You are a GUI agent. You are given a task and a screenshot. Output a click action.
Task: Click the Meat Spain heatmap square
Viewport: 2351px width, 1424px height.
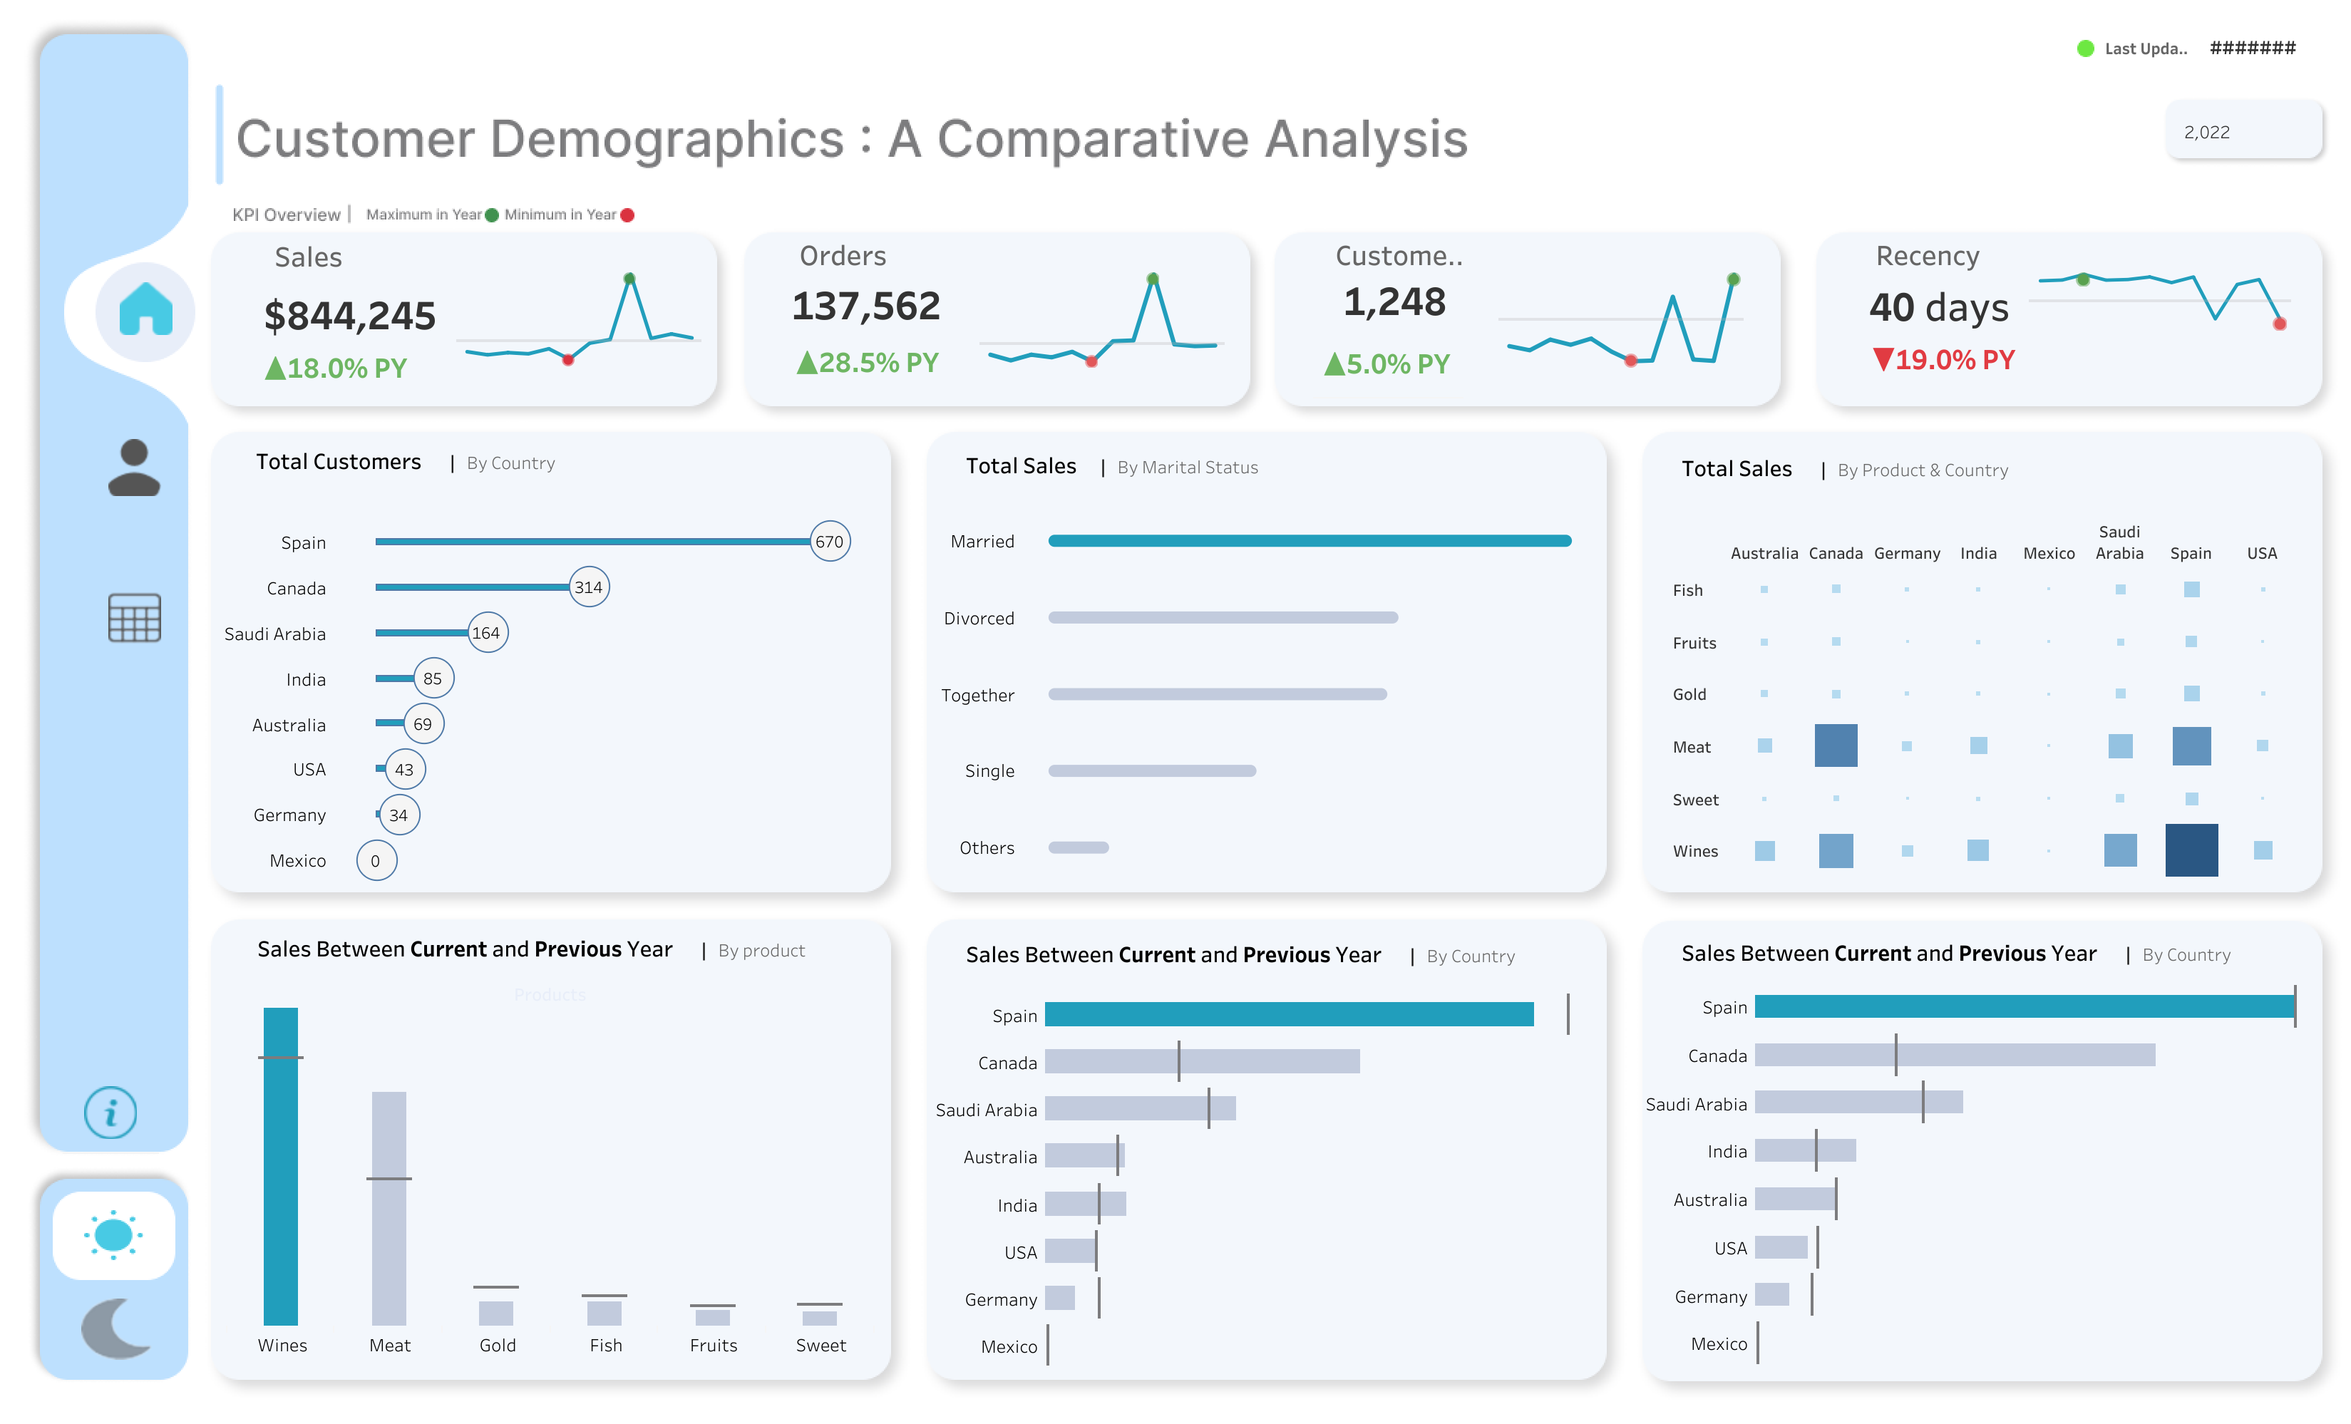(2191, 746)
